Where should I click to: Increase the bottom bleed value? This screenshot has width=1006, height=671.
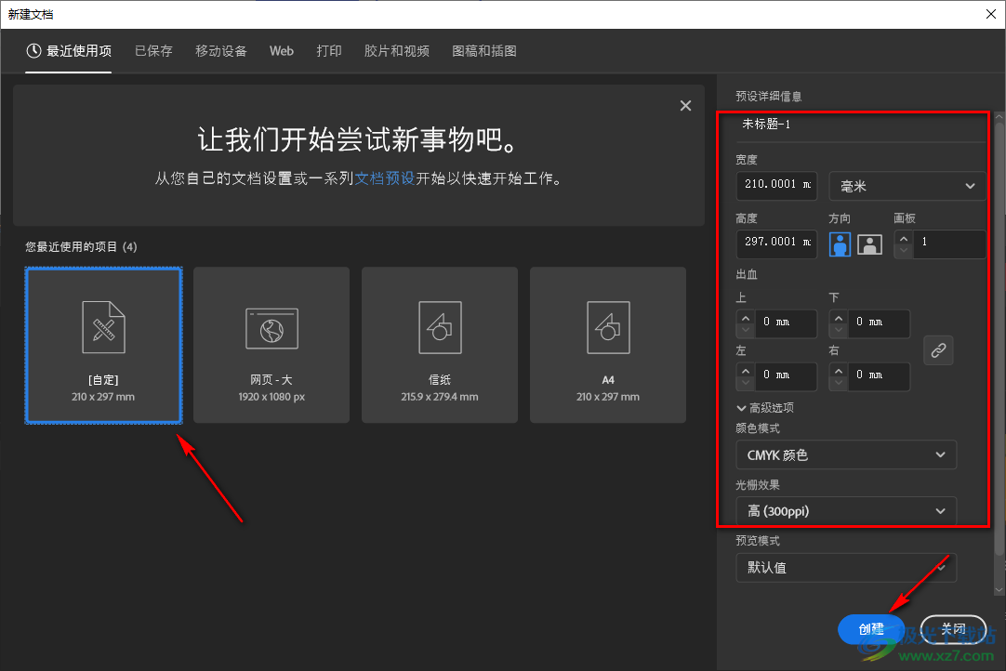[x=838, y=318]
